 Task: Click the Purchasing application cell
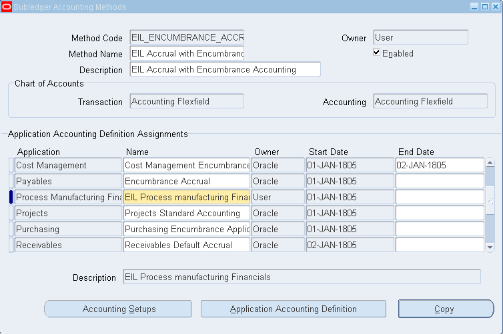click(x=67, y=229)
